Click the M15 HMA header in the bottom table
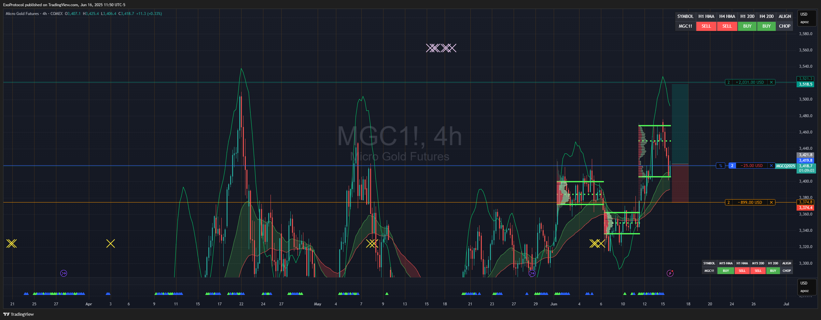The width and height of the screenshot is (821, 320). [x=726, y=263]
